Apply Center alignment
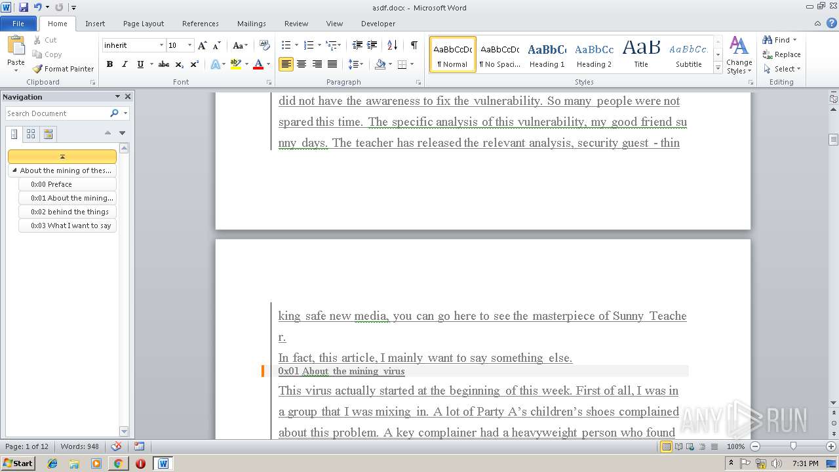Image resolution: width=839 pixels, height=472 pixels. pos(302,64)
